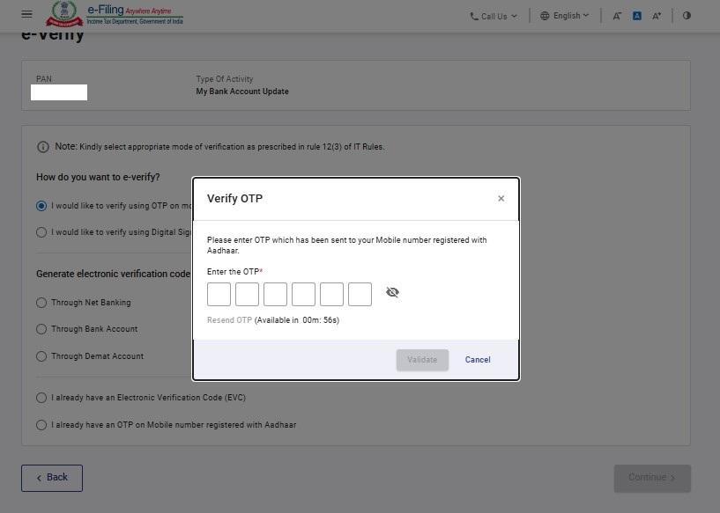Decrease font size with A- icon
This screenshot has height=513, width=720.
[x=617, y=16]
